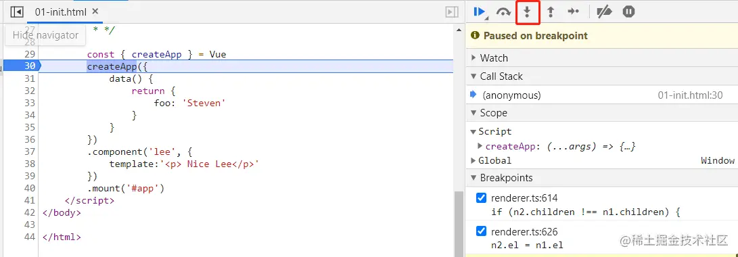Click line number 31 in gutter
Viewport: 738px width, 257px height.
coord(30,78)
